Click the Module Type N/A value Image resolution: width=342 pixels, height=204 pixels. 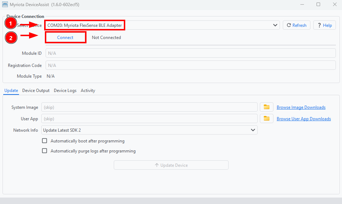point(51,76)
